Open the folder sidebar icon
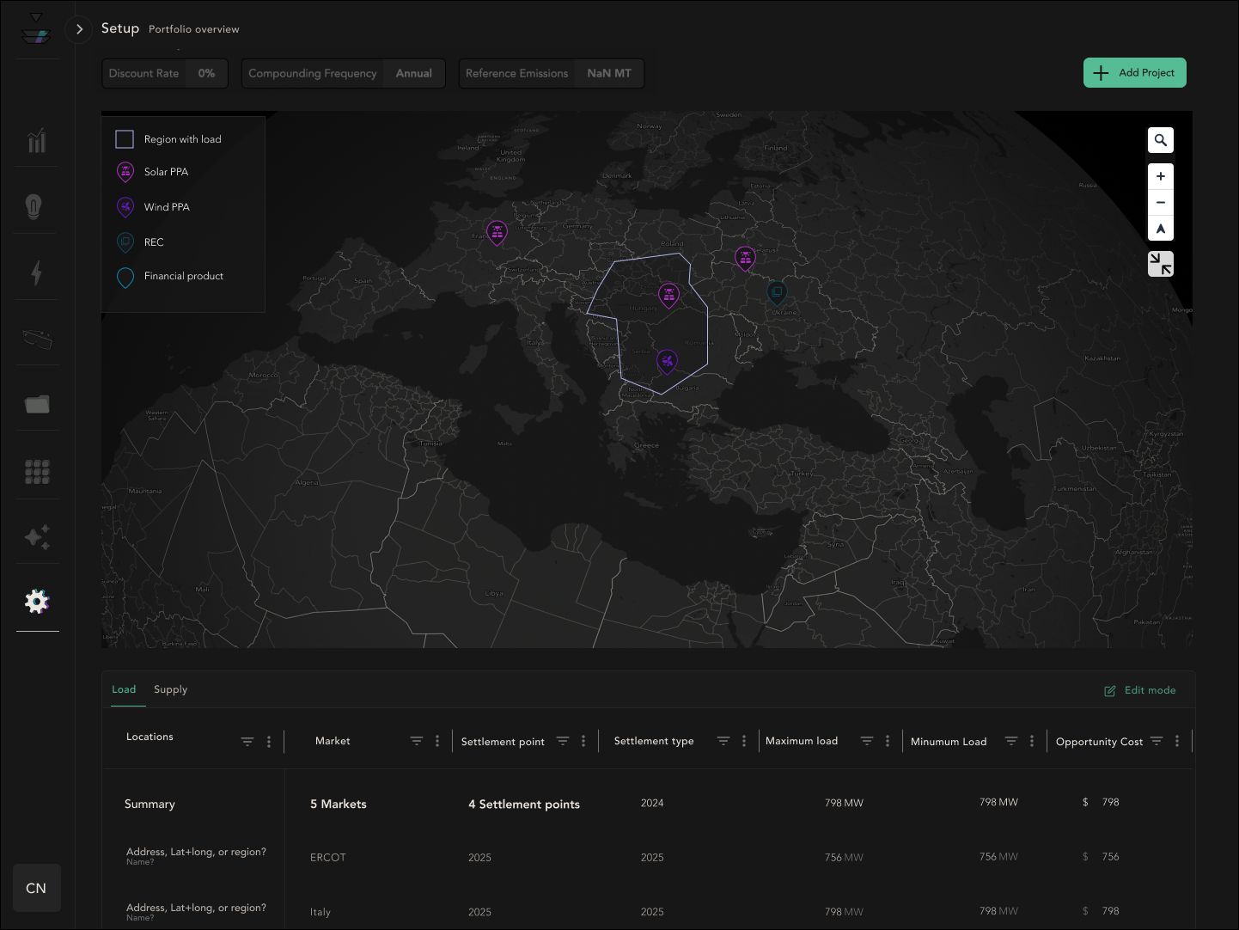 pyautogui.click(x=37, y=404)
